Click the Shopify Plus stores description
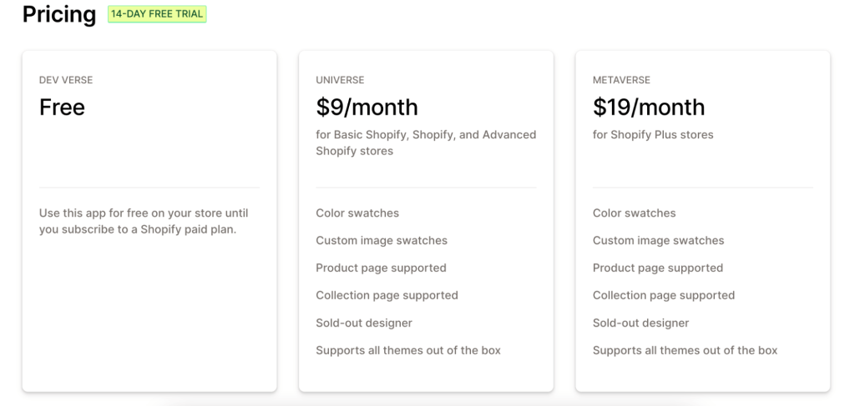Screen dimensions: 855x406 [x=653, y=134]
